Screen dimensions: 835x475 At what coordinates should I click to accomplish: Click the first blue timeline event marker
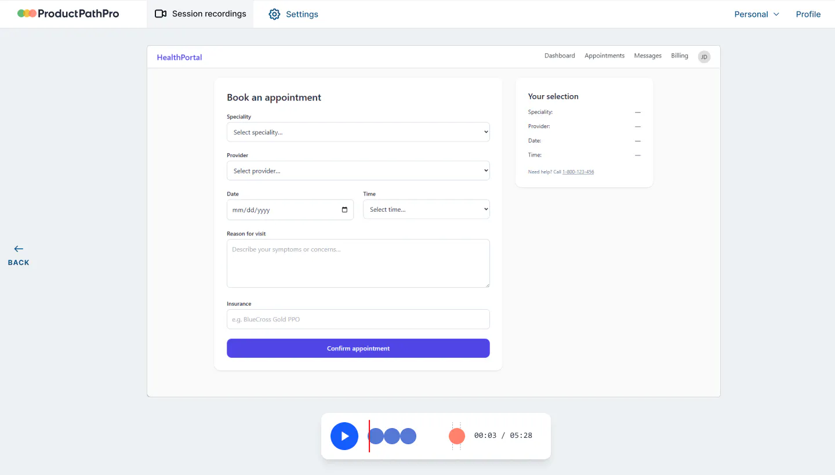(x=376, y=436)
